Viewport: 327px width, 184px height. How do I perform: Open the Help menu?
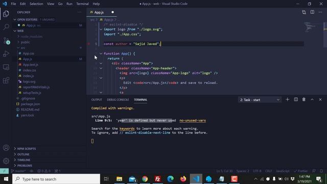click(x=96, y=4)
